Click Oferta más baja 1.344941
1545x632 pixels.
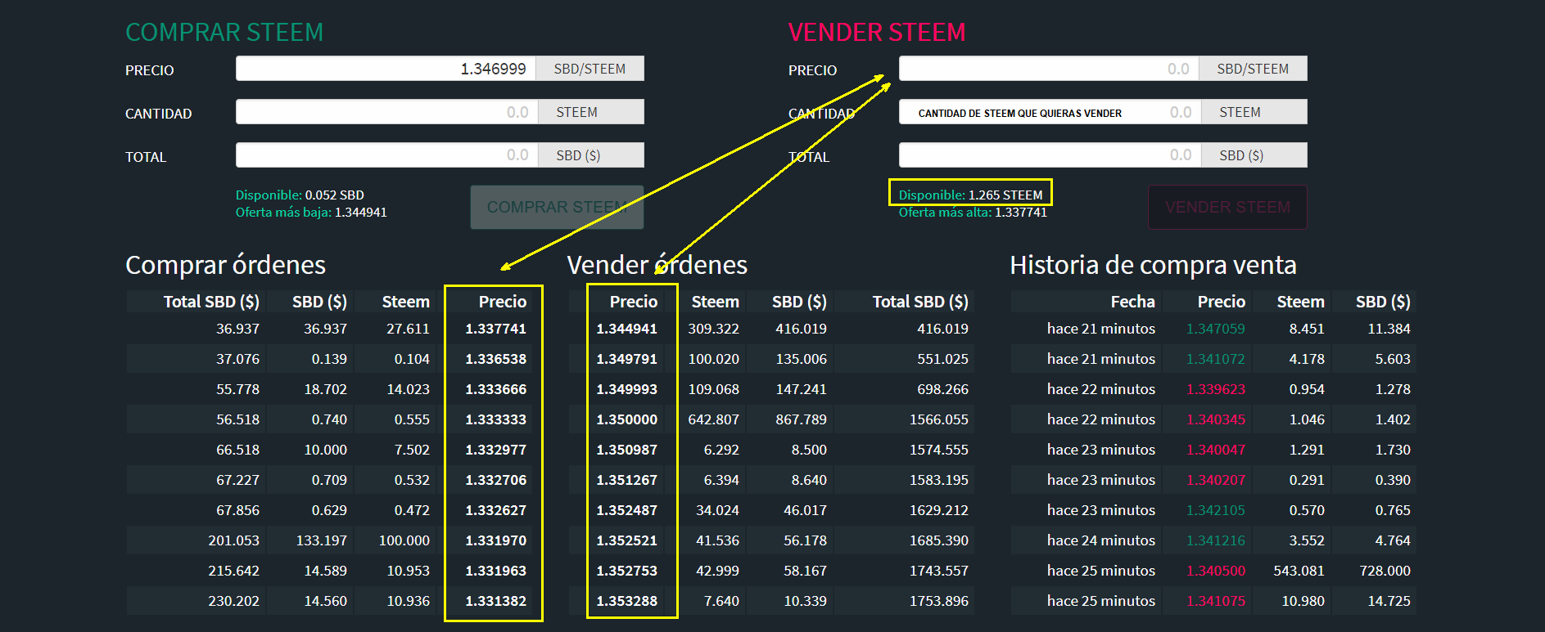point(311,212)
